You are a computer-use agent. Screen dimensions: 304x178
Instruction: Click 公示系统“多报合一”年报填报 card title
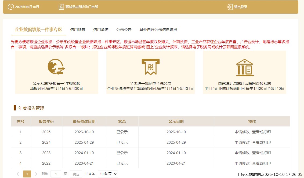pyautogui.click(x=56, y=83)
